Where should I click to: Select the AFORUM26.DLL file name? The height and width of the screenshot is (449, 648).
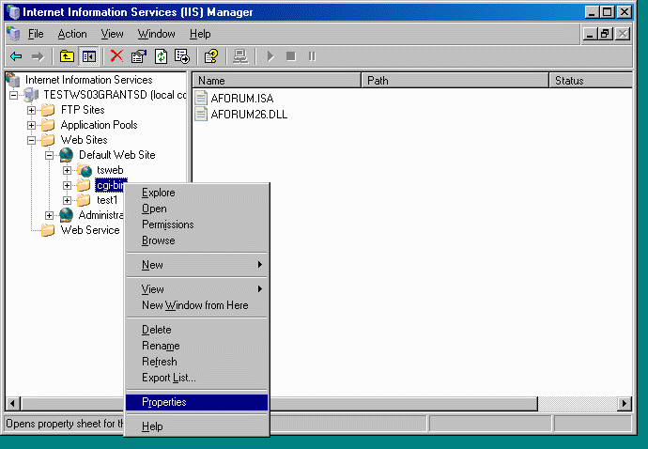(x=249, y=115)
